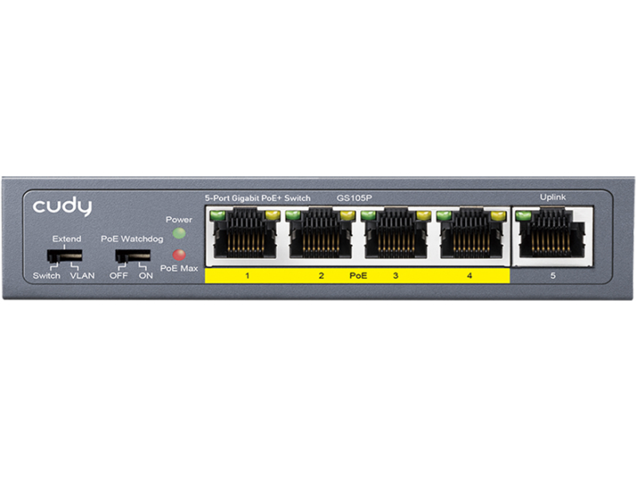This screenshot has width=637, height=477.
Task: Click yellow PoE LED on port 2
Action: click(348, 215)
